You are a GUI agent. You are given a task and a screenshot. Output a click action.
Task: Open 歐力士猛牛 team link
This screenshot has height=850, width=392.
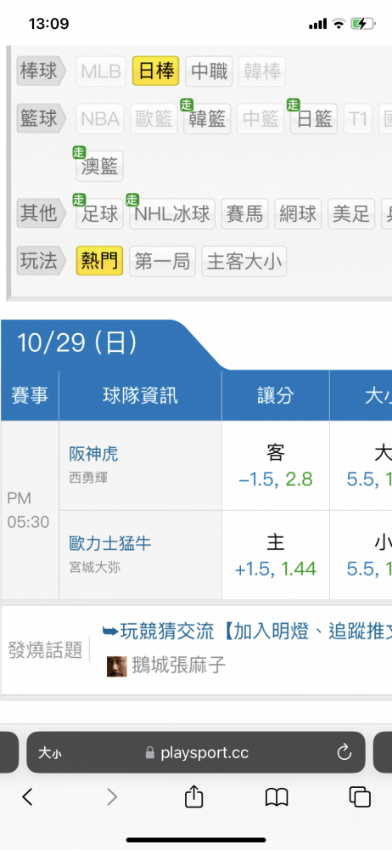(110, 542)
